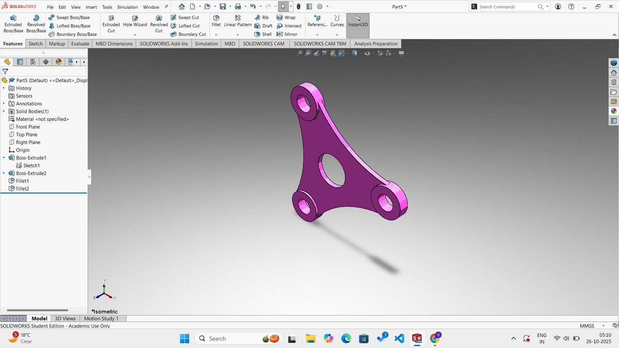Viewport: 619px width, 348px height.
Task: Choose the Wrap tool
Action: click(286, 18)
